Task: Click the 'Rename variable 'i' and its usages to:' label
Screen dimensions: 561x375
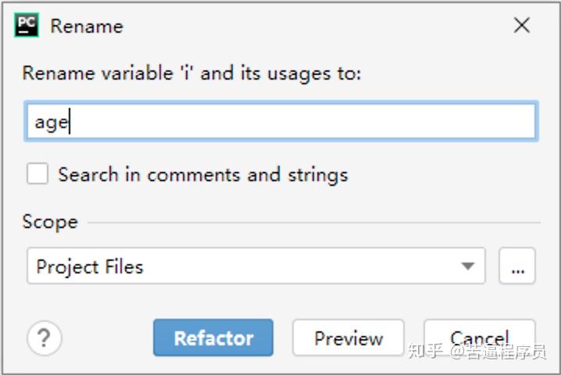Action: (191, 73)
